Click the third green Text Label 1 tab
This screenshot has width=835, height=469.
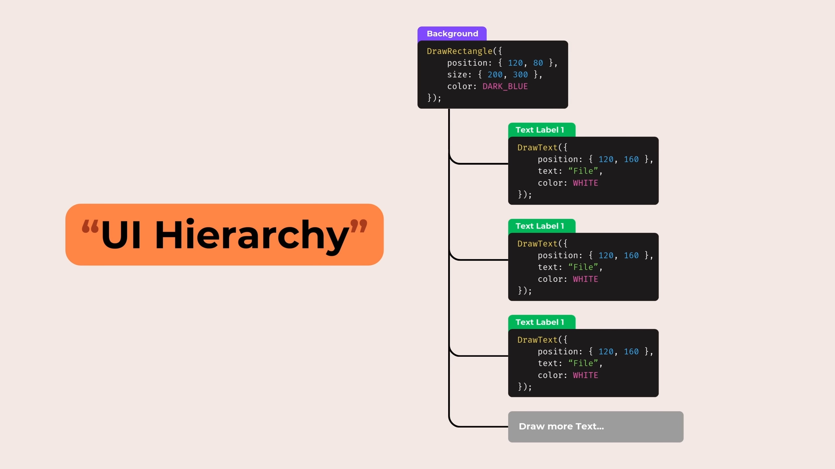pos(541,322)
